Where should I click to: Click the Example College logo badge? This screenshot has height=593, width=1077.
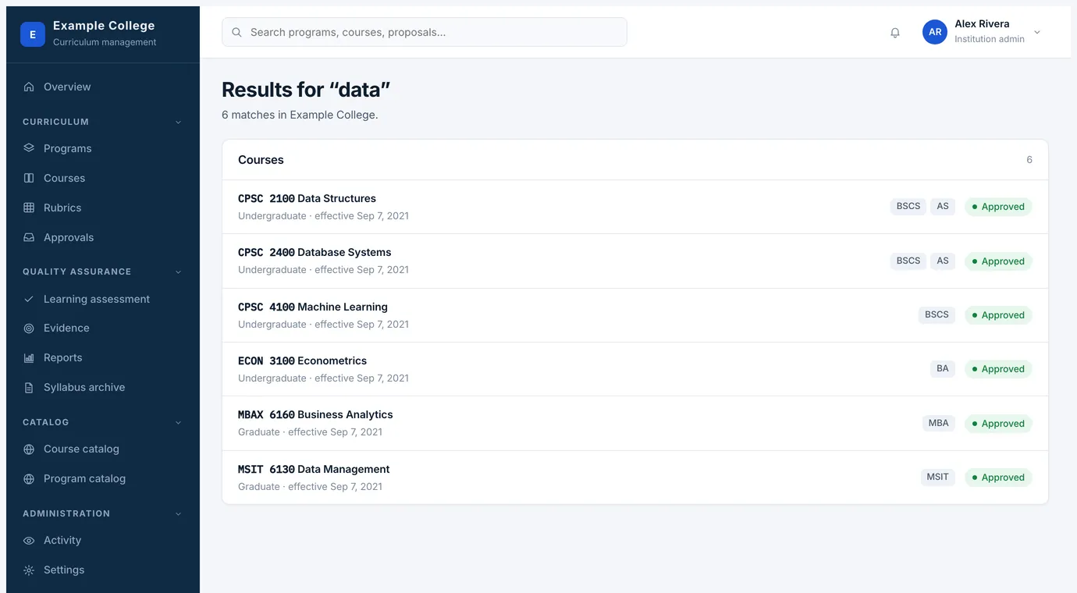point(33,34)
